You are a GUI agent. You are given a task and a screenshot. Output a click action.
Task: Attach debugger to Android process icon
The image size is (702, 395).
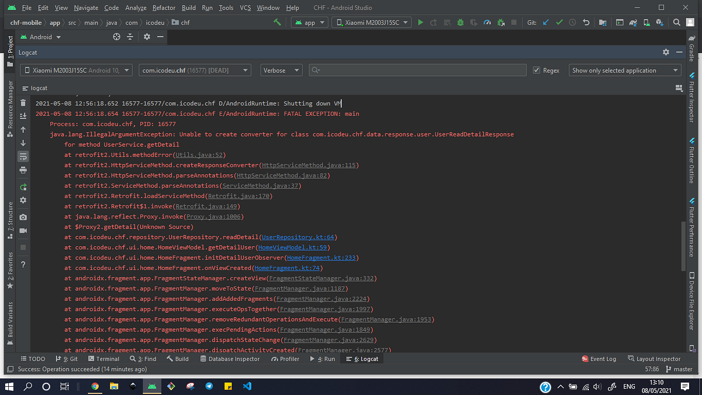[500, 22]
